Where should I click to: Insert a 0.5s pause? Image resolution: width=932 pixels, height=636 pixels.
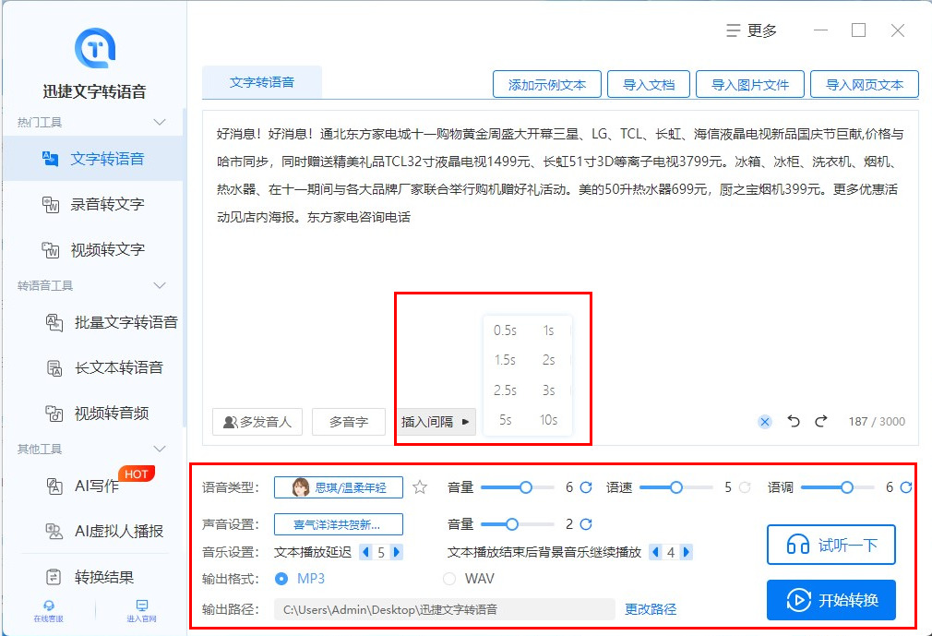coord(506,330)
